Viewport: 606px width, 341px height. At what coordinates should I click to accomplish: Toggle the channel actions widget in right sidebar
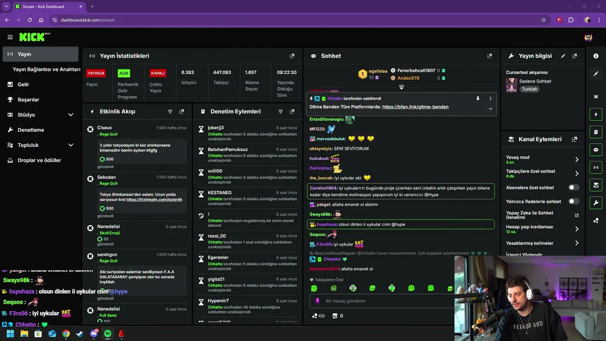pos(596,185)
